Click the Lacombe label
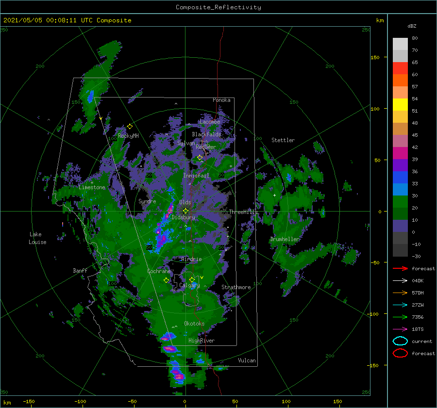The height and width of the screenshot is (408, 437). [x=210, y=122]
